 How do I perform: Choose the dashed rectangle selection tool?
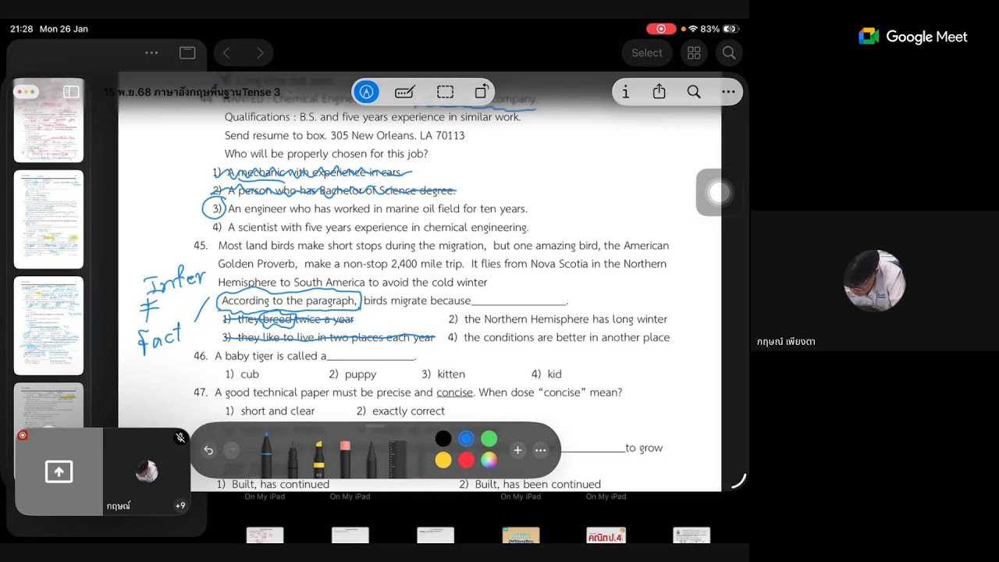(x=445, y=92)
